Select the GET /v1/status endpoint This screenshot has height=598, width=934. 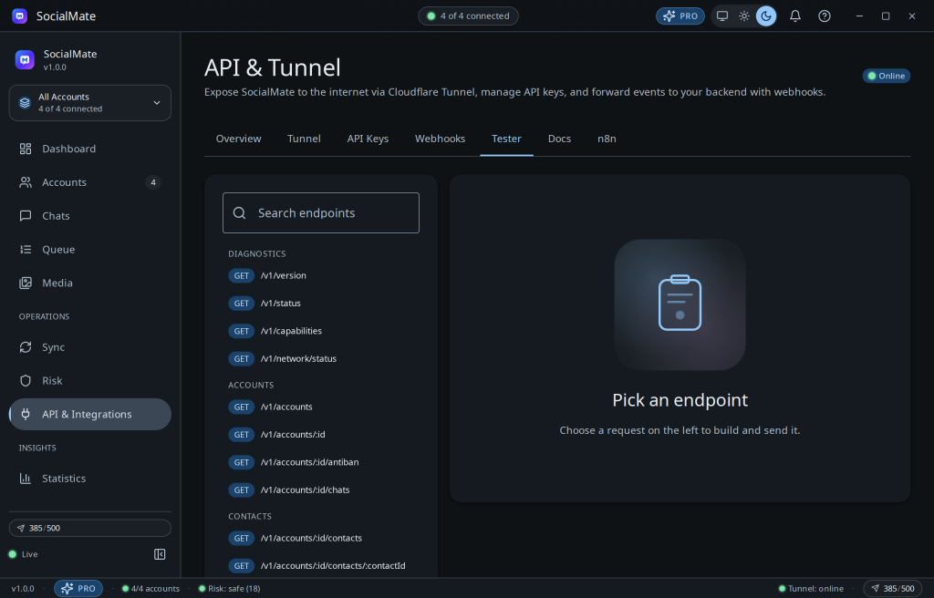tap(321, 304)
